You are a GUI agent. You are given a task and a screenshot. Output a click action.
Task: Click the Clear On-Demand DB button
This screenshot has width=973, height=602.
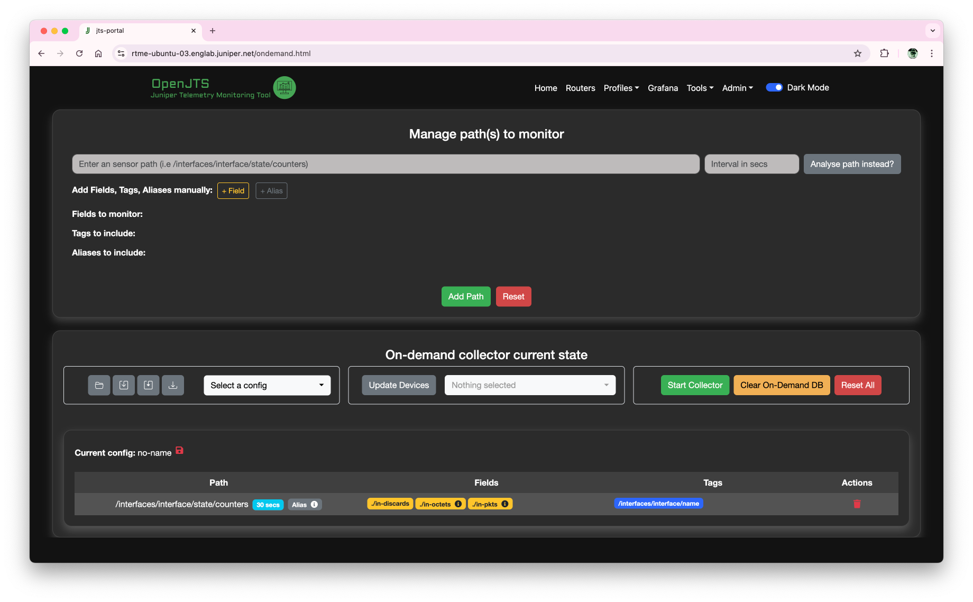781,385
